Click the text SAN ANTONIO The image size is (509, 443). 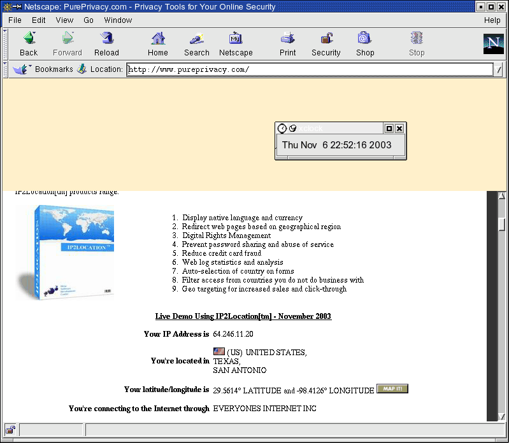[240, 370]
